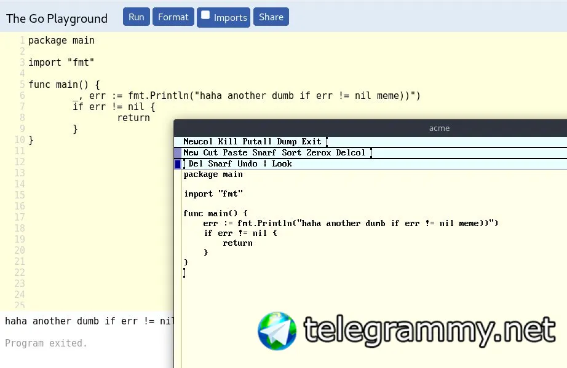Viewport: 567px width, 368px height.
Task: Execute Putall in acme top tag
Action: [x=256, y=141]
